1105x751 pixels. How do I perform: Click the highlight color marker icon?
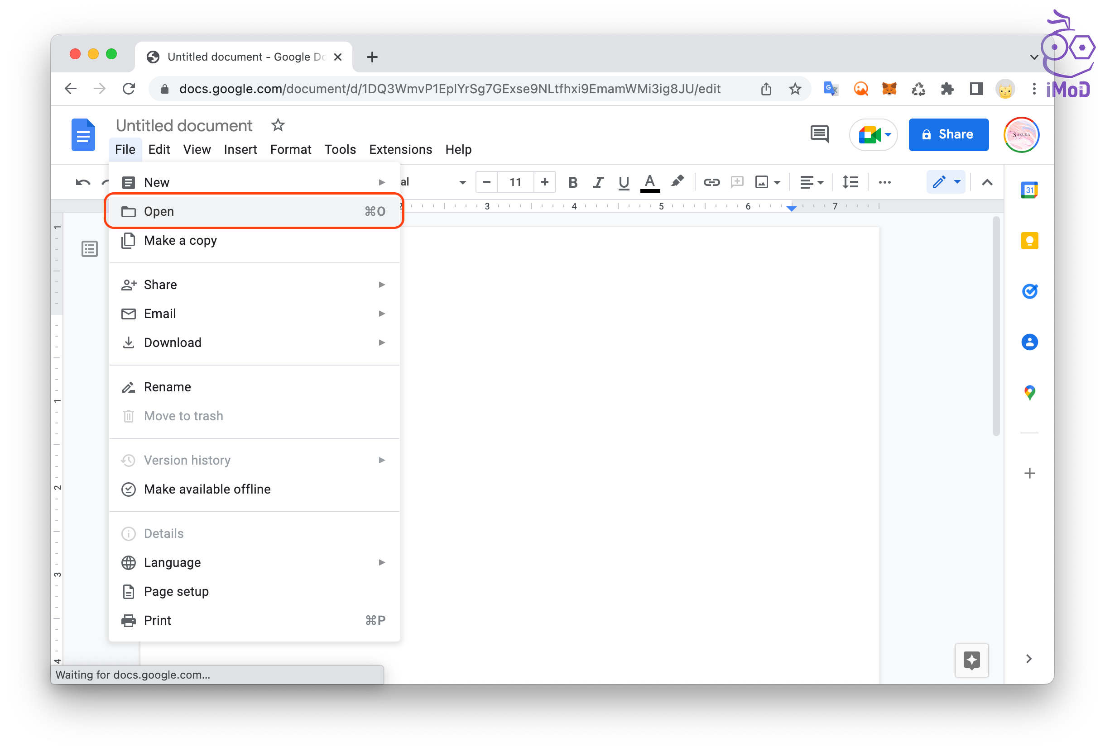coord(677,182)
